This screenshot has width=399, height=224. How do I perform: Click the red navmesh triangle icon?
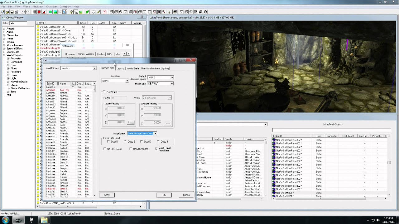[105, 12]
